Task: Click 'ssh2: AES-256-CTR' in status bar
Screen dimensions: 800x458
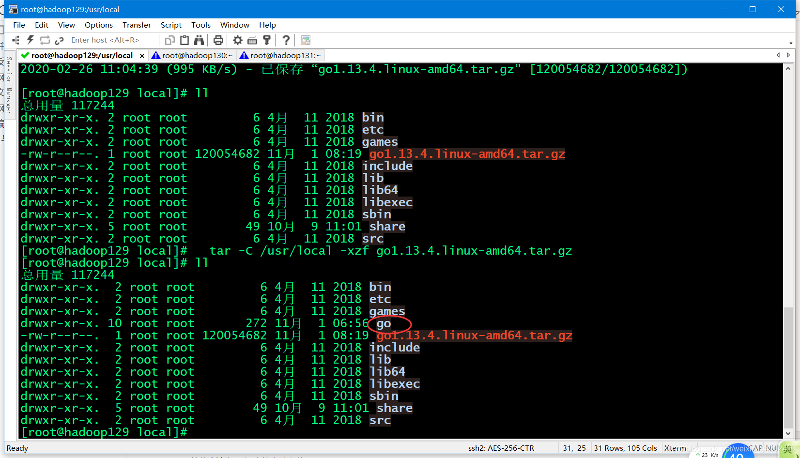Action: tap(501, 448)
